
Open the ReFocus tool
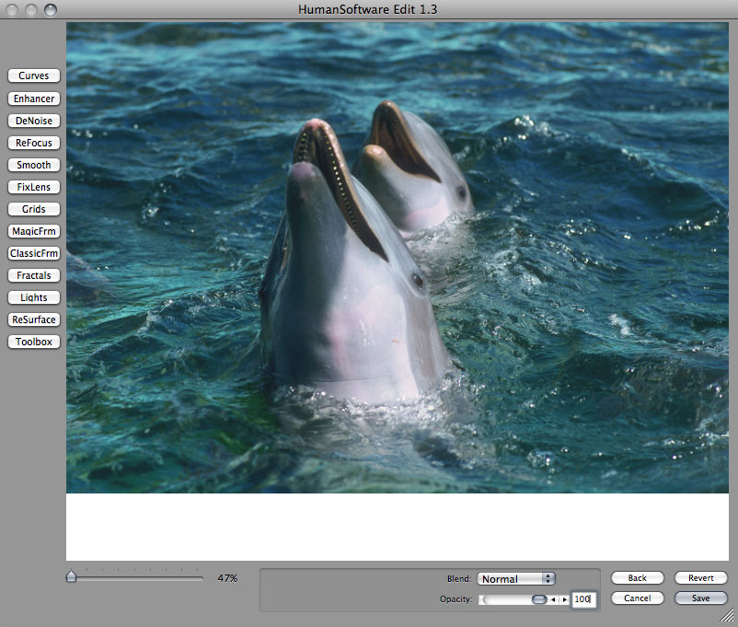[x=34, y=143]
